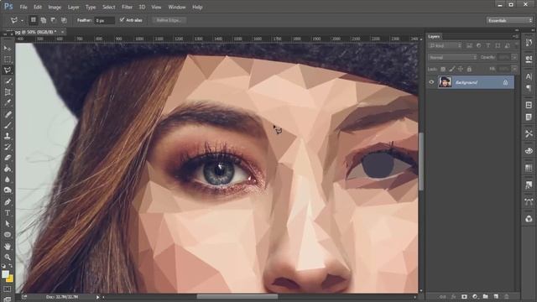Select the Blur tool

8,180
